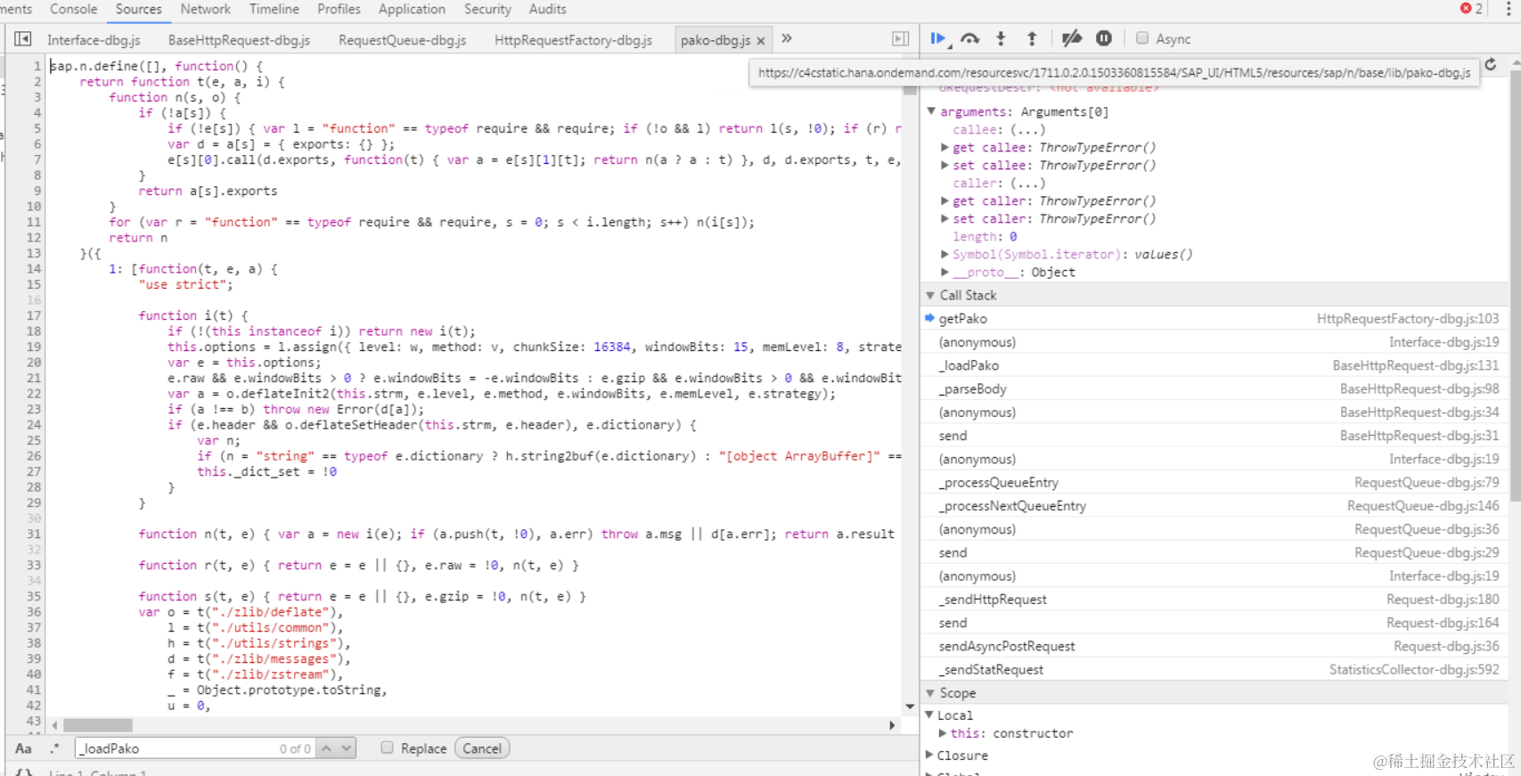The width and height of the screenshot is (1521, 776).
Task: Refresh watch expressions icon
Action: tap(1491, 65)
